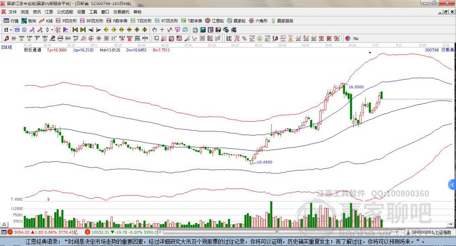Open the P数字表 tool
456x246 pixels.
117,21
